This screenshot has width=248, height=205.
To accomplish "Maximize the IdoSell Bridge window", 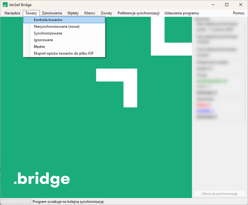I will pyautogui.click(x=227, y=5).
